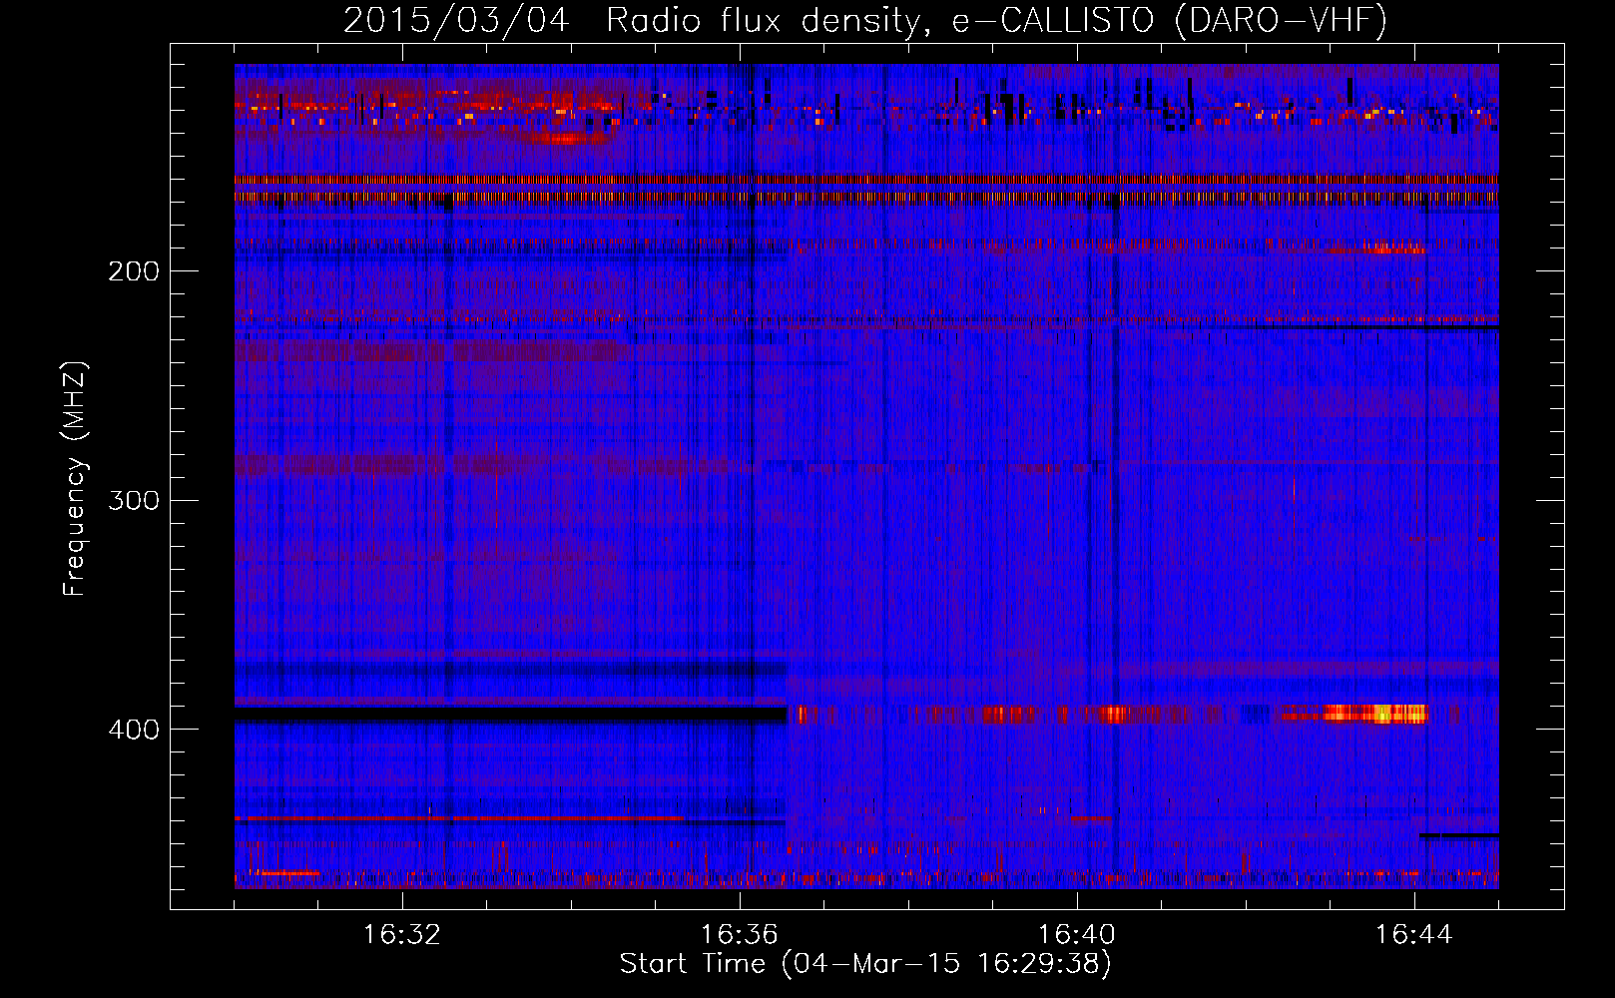1615x998 pixels.
Task: Click the bright yellow burst near 400 MHz
Action: [1377, 714]
